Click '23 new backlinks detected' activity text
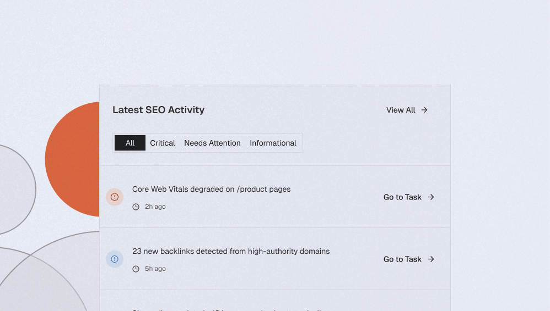The image size is (550, 311). click(231, 251)
